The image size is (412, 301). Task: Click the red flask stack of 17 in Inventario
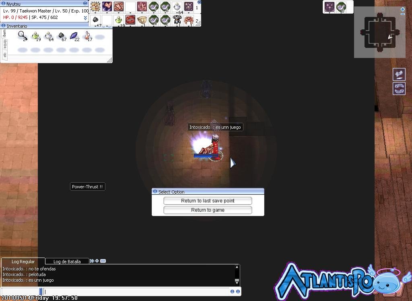click(x=87, y=36)
